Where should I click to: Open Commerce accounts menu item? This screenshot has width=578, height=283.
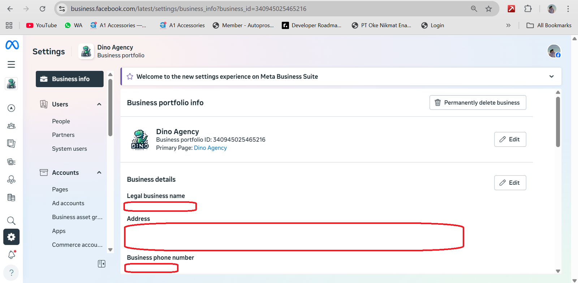77,245
